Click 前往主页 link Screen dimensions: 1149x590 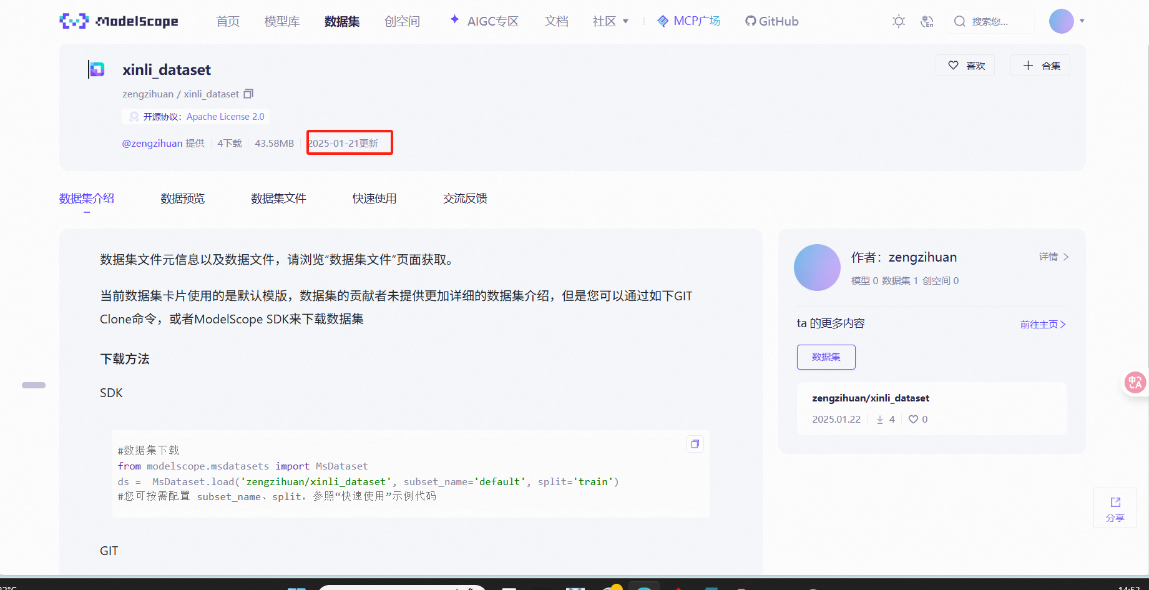pyautogui.click(x=1043, y=325)
